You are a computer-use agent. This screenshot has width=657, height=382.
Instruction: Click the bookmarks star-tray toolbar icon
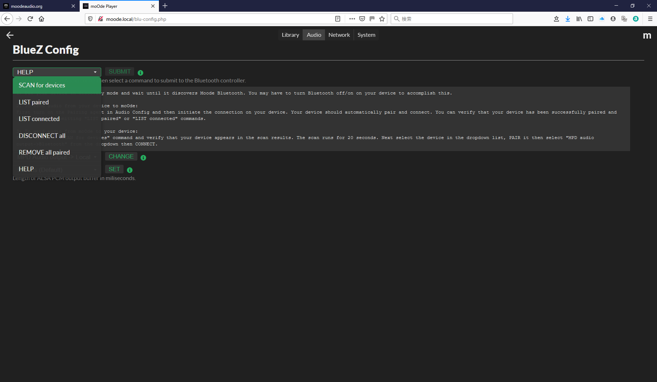click(556, 19)
